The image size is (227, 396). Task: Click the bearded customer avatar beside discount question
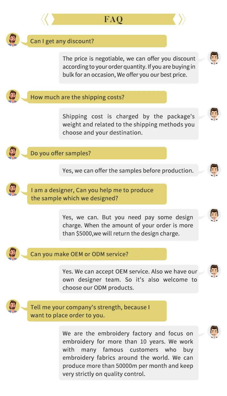pyautogui.click(x=13, y=40)
